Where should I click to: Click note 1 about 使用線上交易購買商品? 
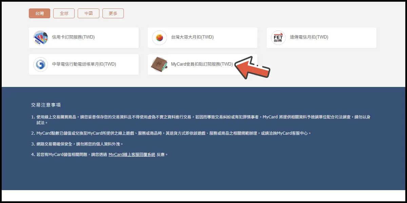(x=201, y=119)
